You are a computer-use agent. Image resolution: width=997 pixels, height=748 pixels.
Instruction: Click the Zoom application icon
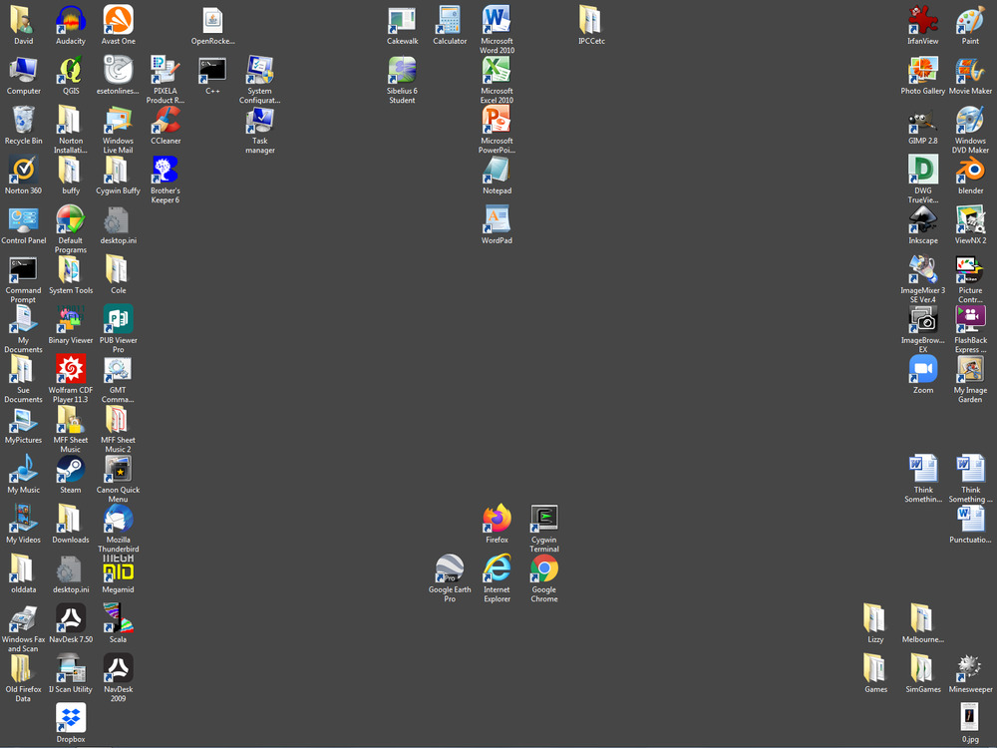923,369
